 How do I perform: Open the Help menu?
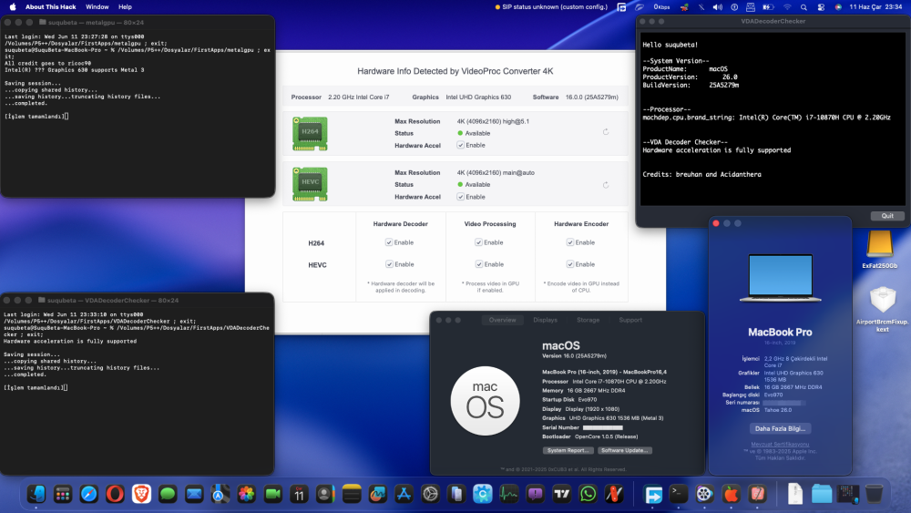click(x=125, y=7)
